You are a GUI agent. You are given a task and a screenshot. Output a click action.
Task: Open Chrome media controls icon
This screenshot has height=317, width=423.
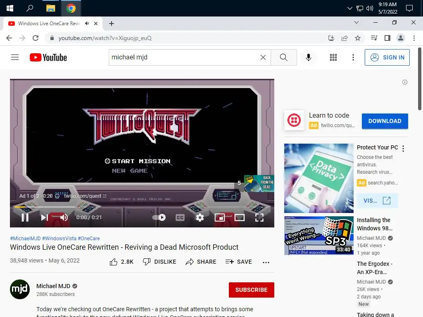[374, 38]
